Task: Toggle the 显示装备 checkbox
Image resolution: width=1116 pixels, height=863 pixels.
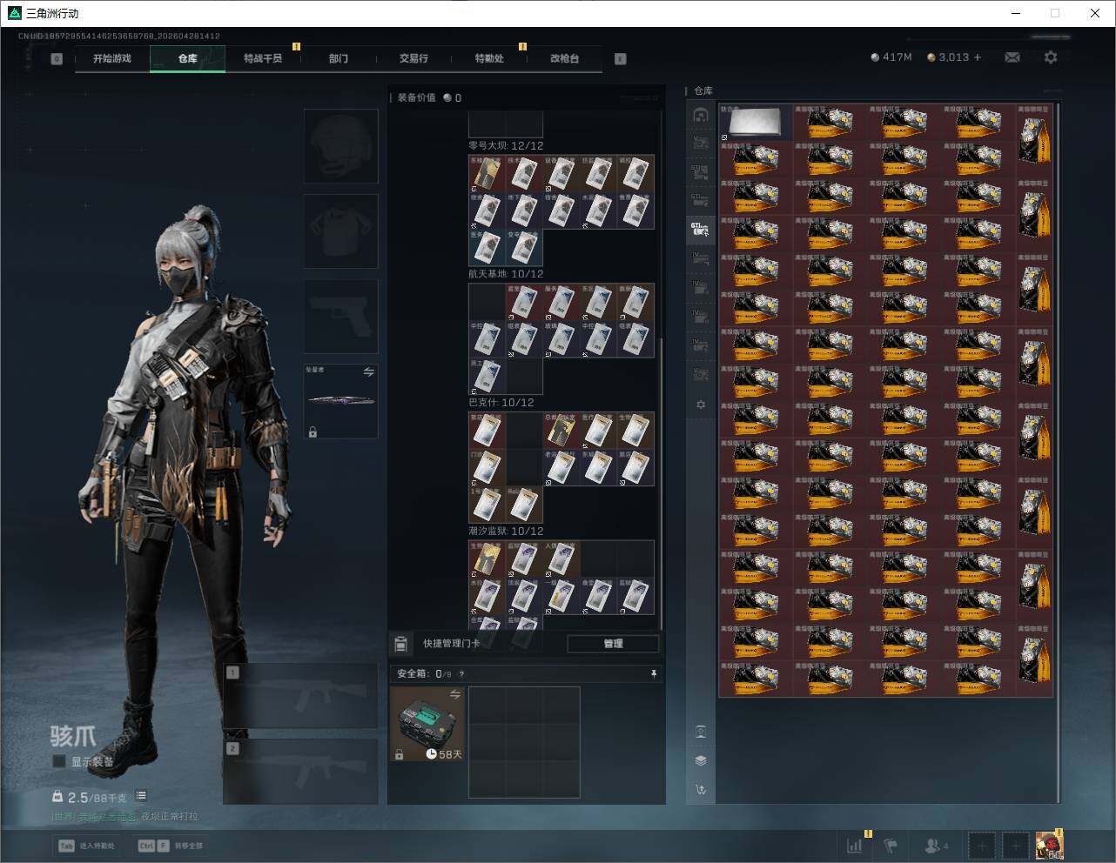Action: click(59, 761)
